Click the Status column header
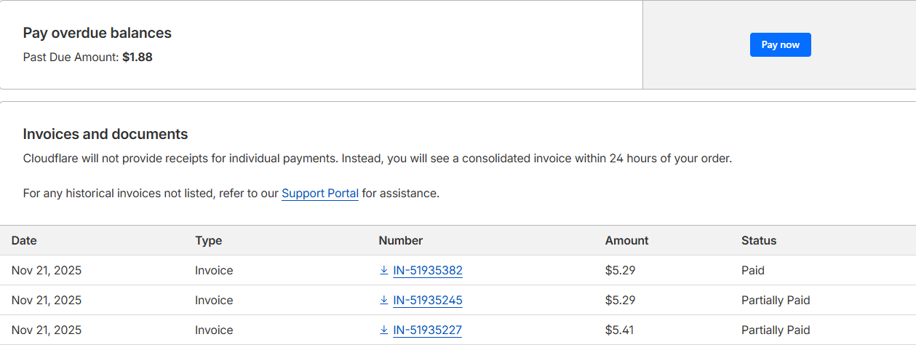 click(759, 241)
